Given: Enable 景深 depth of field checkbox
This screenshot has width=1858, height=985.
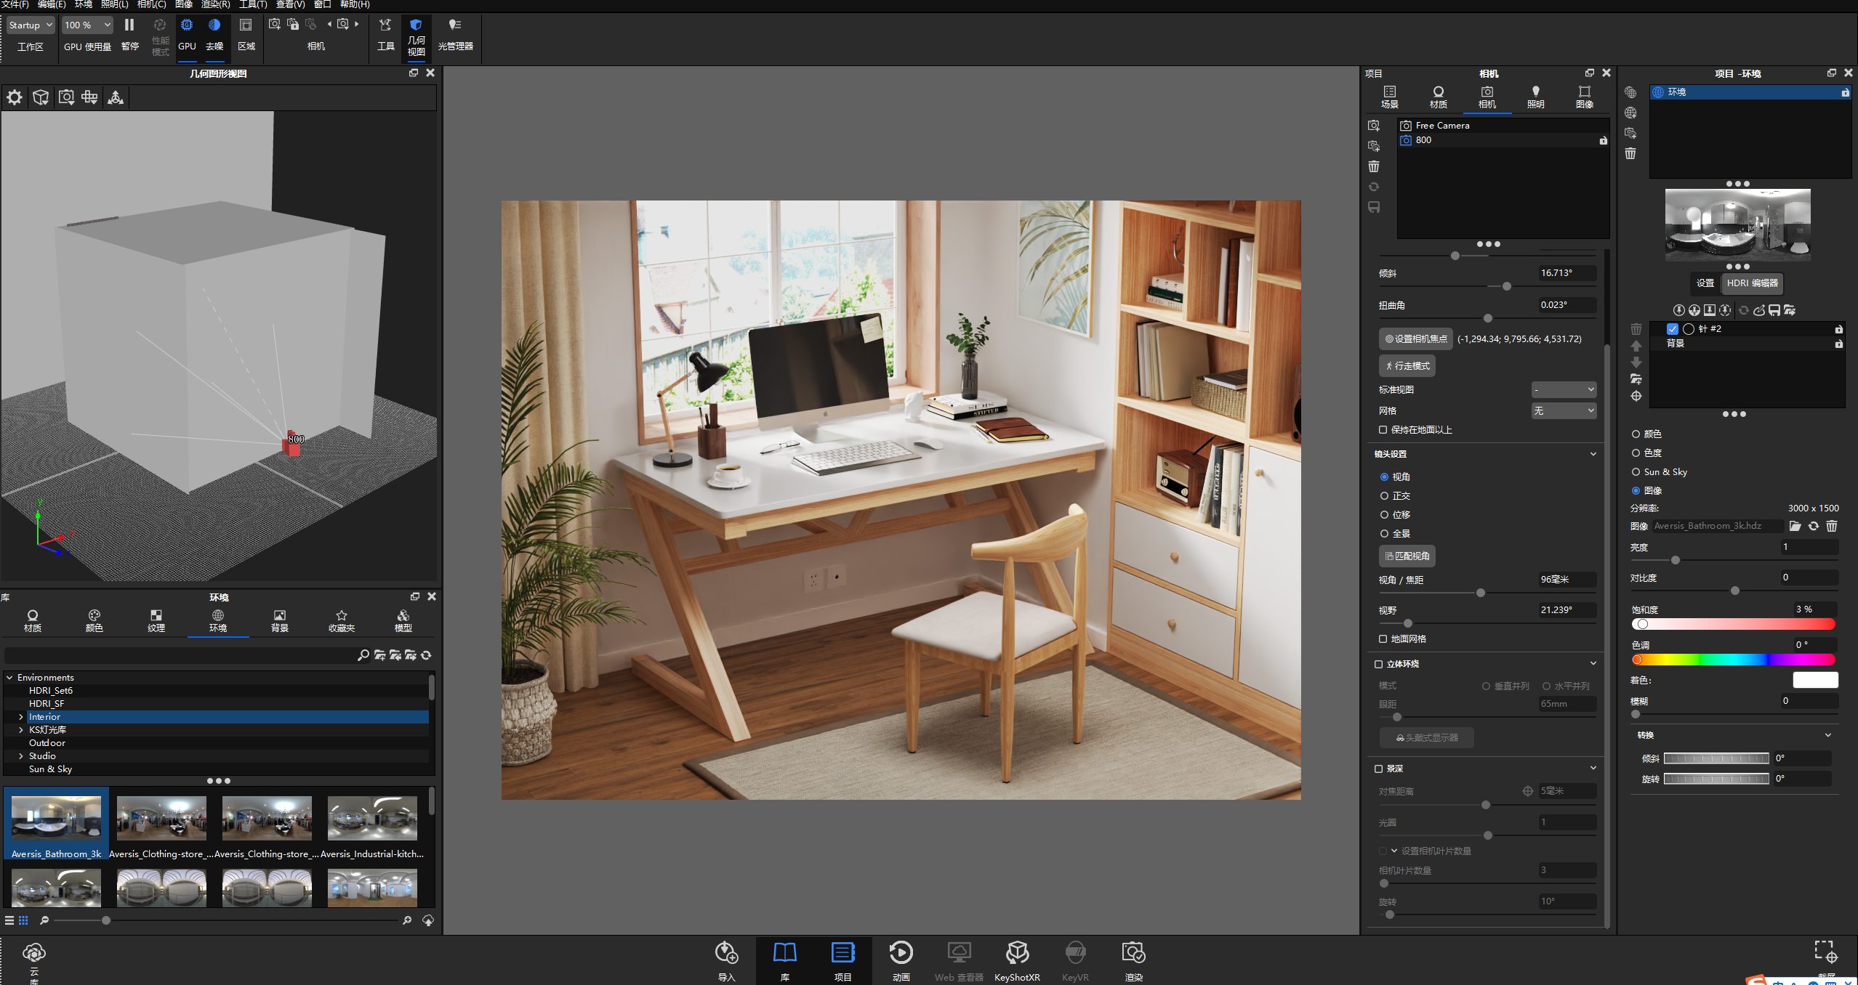Looking at the screenshot, I should coord(1378,769).
